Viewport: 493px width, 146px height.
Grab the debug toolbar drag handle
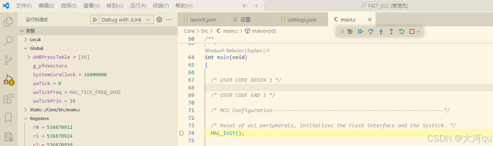342,32
